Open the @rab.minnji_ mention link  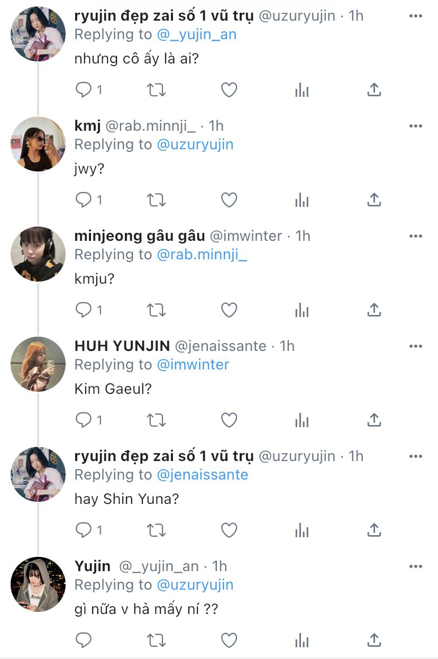click(202, 255)
